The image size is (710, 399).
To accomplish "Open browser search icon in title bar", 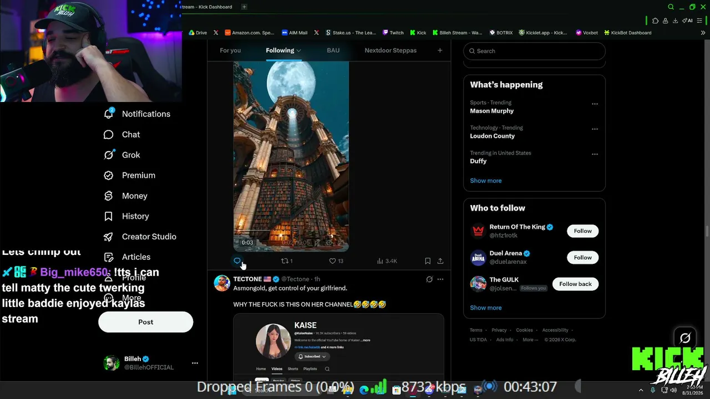I will pyautogui.click(x=671, y=7).
